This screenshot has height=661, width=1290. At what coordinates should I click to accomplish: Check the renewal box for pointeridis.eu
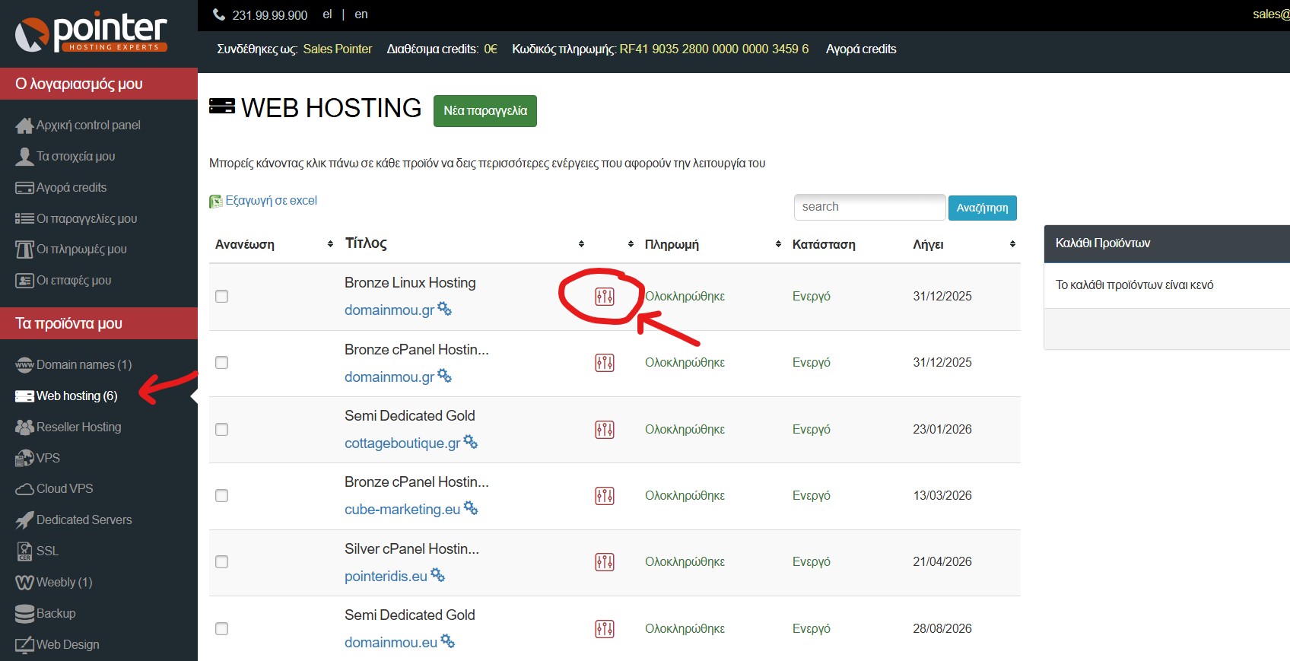pyautogui.click(x=222, y=562)
